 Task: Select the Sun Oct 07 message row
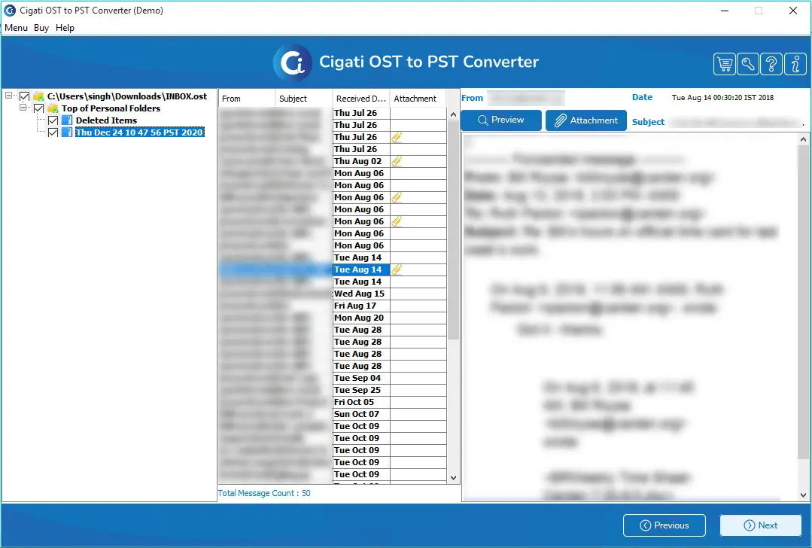[333, 414]
